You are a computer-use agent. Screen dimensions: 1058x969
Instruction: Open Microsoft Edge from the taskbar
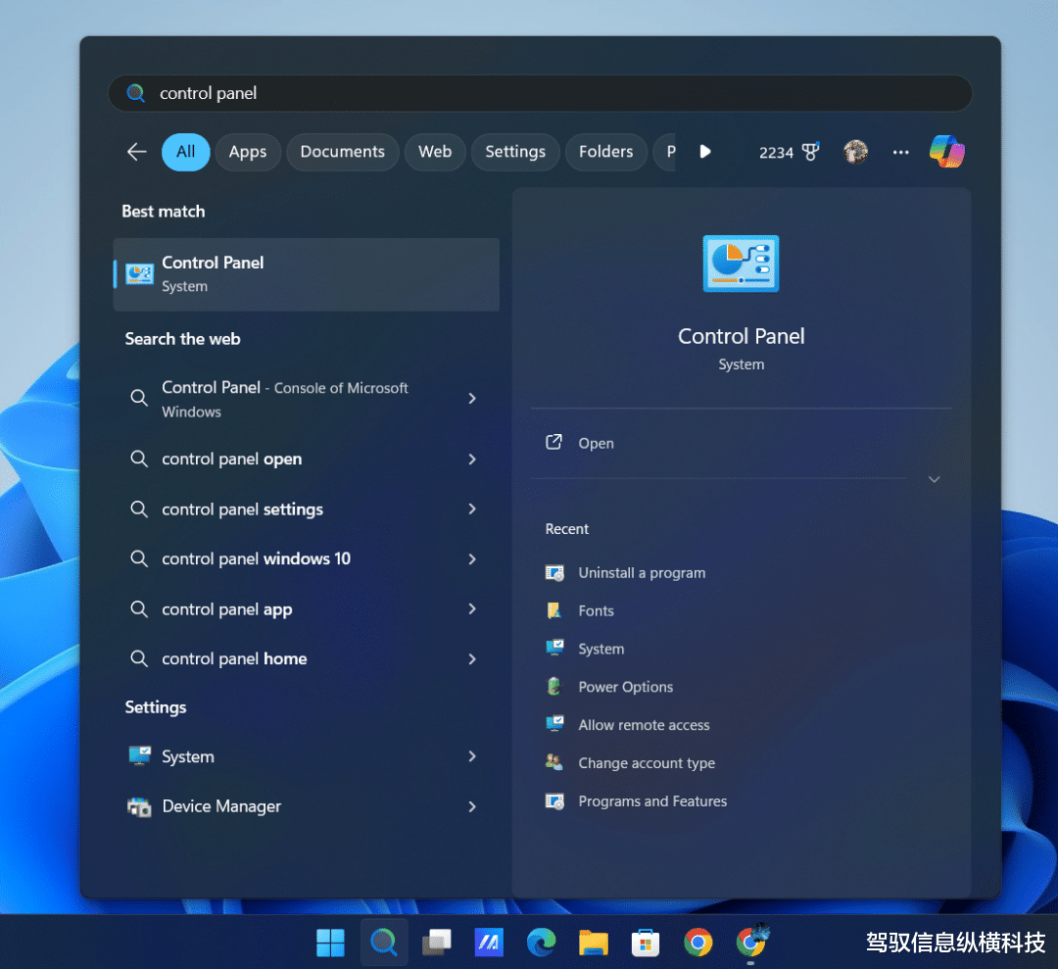[x=541, y=942]
